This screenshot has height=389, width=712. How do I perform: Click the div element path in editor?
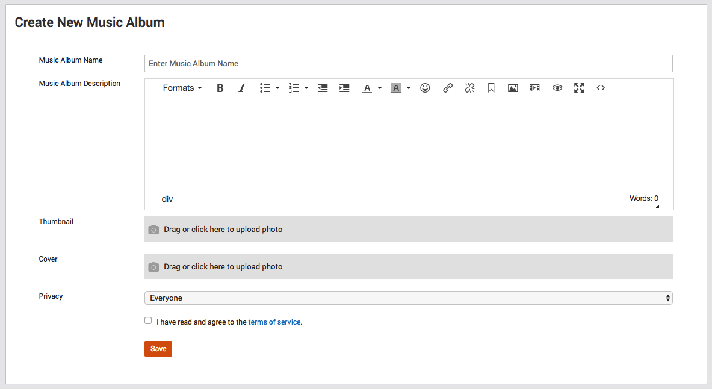click(167, 199)
